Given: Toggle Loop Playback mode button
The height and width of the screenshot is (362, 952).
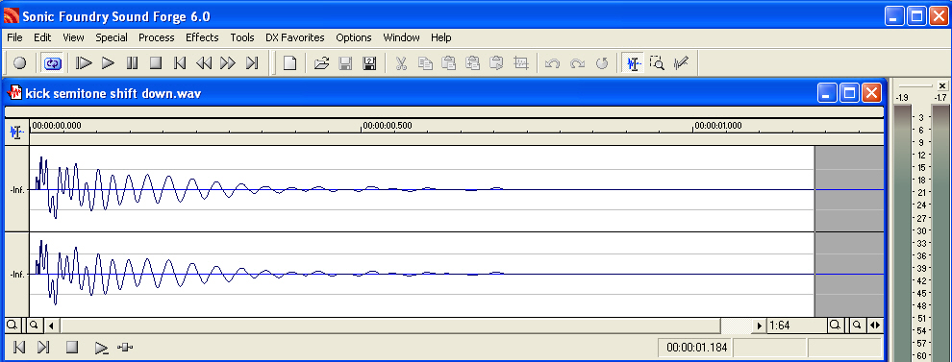Looking at the screenshot, I should click(53, 63).
